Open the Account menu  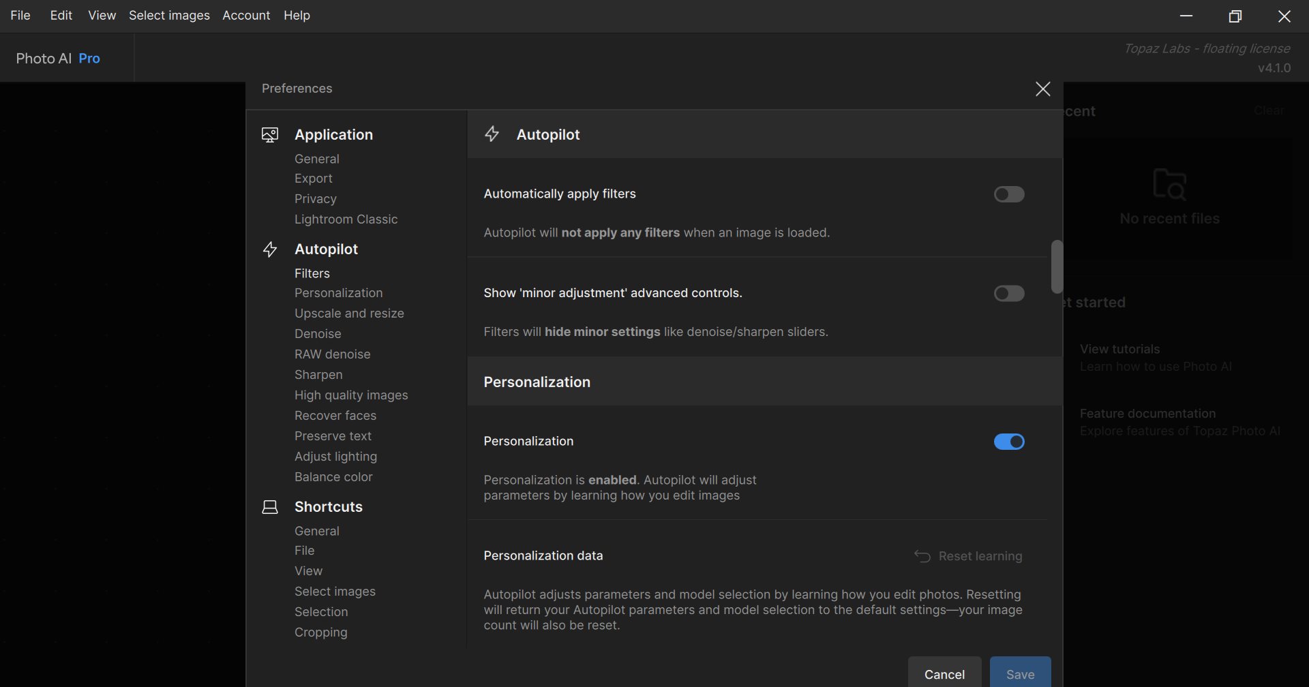point(246,16)
